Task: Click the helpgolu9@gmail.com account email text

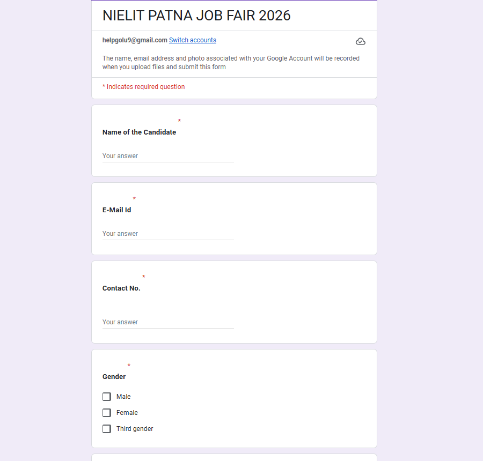Action: pos(135,40)
